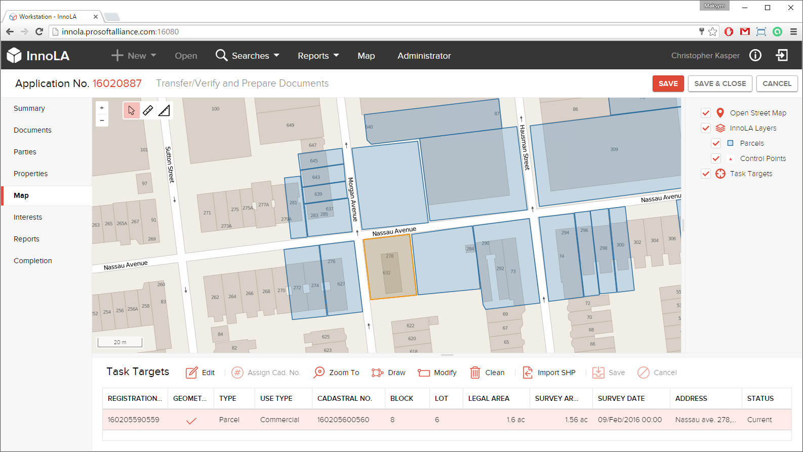Viewport: 803px width, 452px height.
Task: Click Open in the top navigation
Action: coord(186,56)
